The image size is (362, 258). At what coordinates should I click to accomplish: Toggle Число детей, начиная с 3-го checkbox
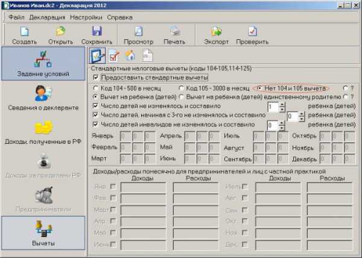pyautogui.click(x=95, y=115)
